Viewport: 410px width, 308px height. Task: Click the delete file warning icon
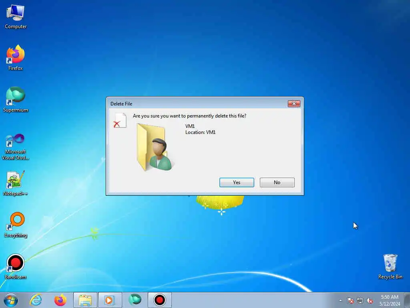[x=120, y=120]
